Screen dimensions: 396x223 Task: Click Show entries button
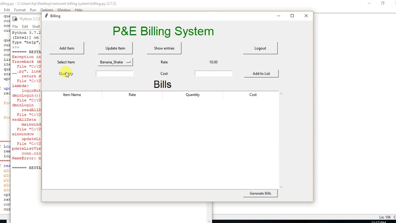164,48
